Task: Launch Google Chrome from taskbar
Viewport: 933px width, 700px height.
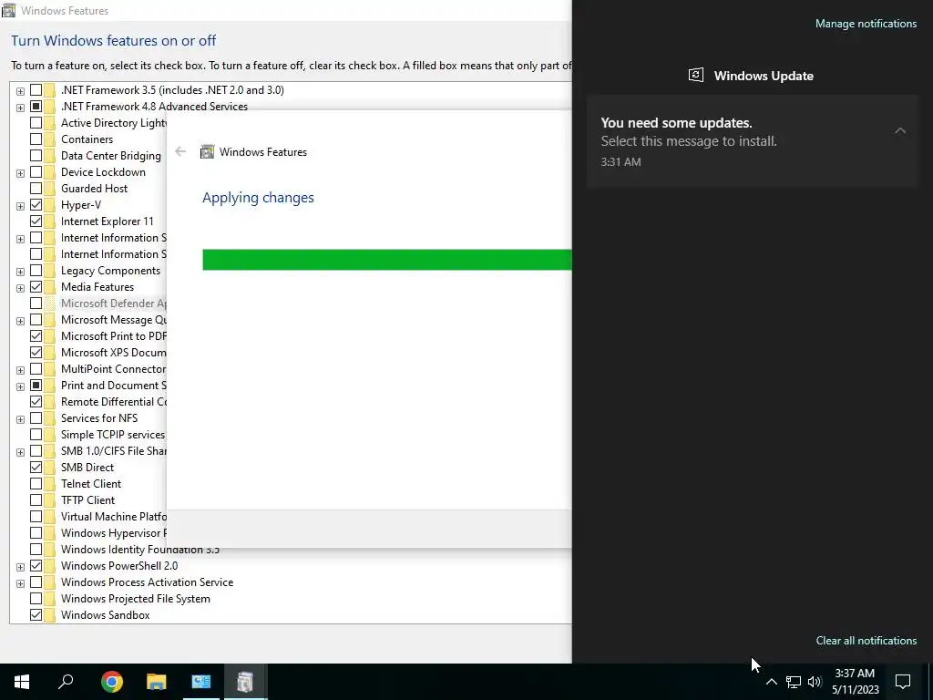Action: [111, 682]
